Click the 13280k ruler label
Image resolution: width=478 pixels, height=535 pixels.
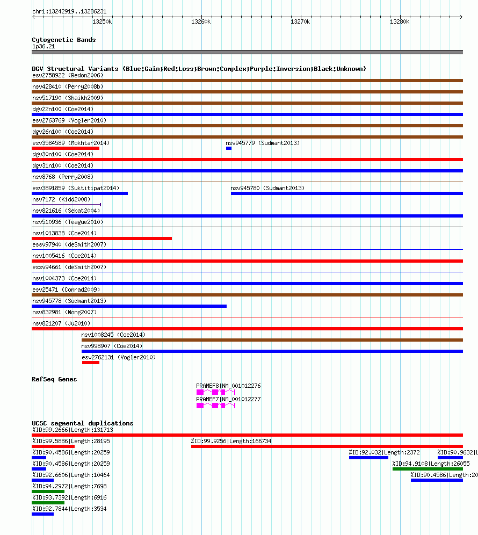(400, 22)
